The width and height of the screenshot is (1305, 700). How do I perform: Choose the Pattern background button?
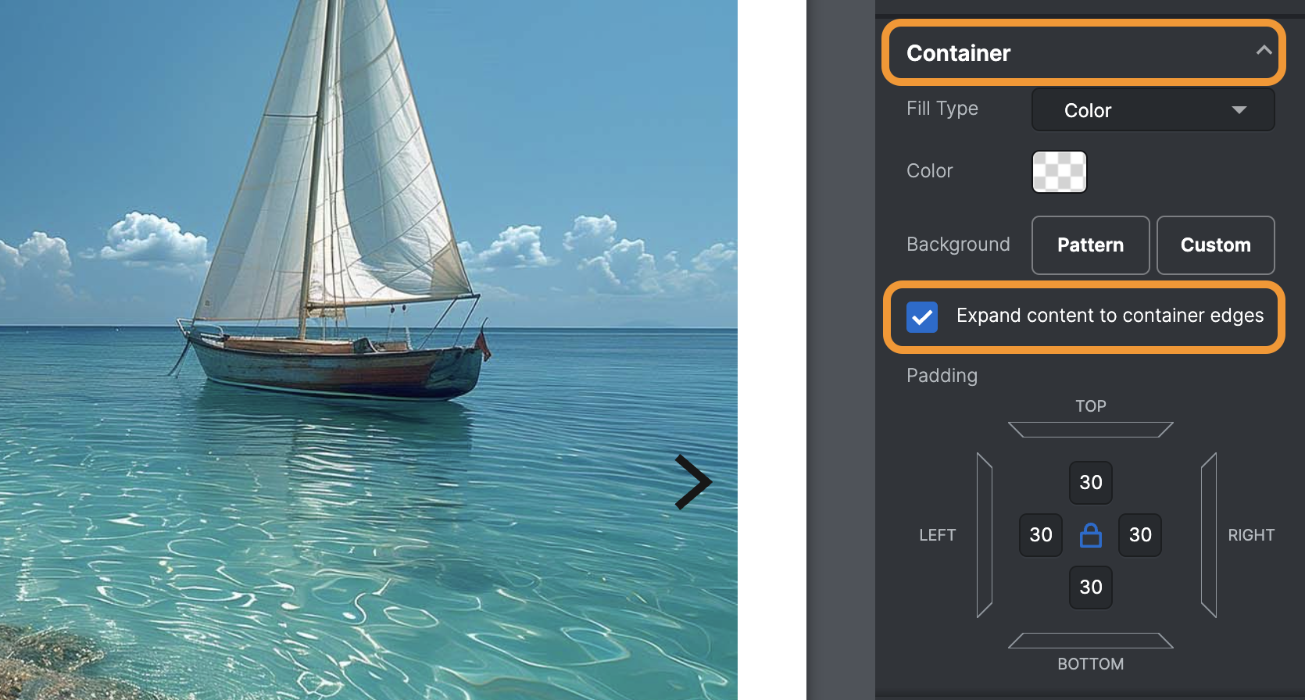[x=1090, y=245]
